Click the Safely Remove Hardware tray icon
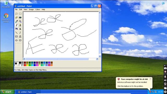 click(x=153, y=92)
